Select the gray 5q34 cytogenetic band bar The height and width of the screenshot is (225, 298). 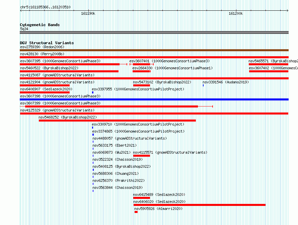[154, 32]
